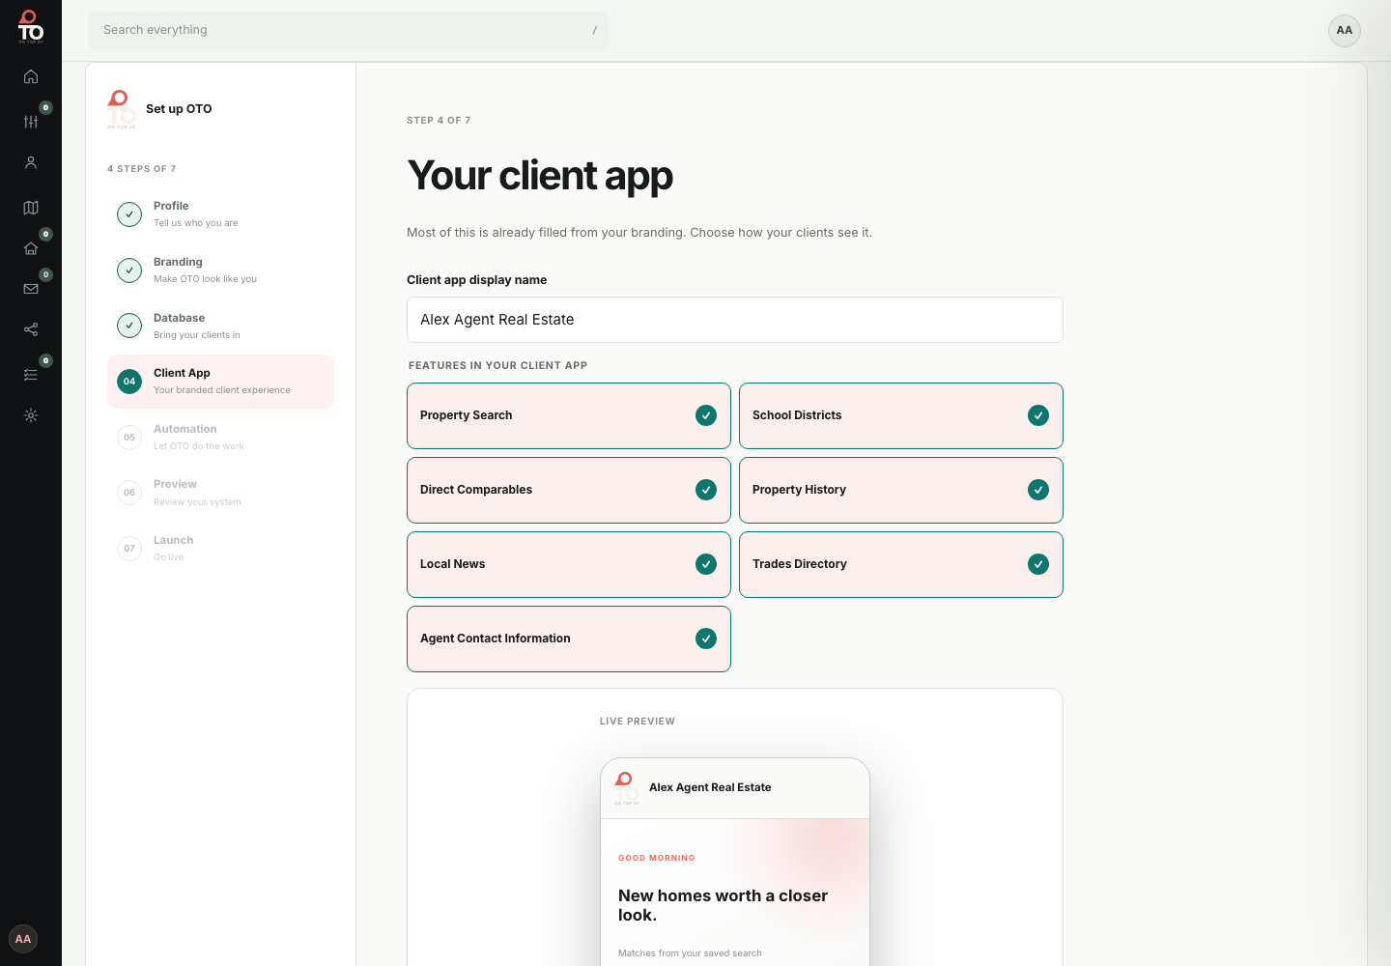Toggle the Property History feature
The width and height of the screenshot is (1391, 966).
(x=901, y=490)
